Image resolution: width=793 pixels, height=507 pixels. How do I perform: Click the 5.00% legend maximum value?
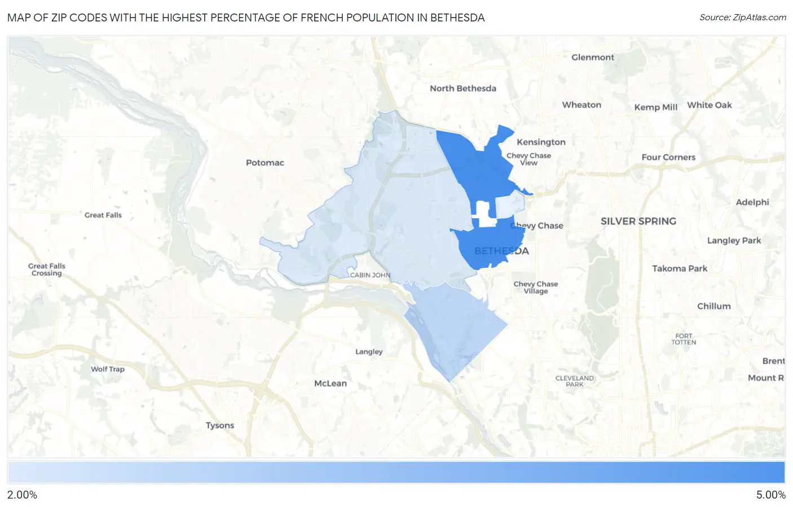click(x=770, y=495)
